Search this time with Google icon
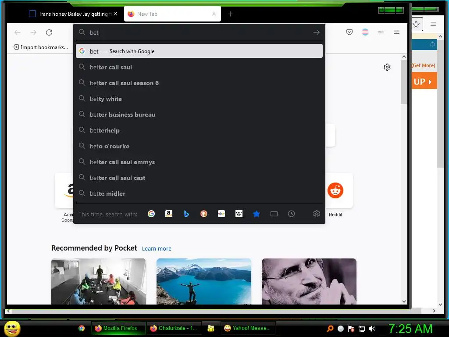Image resolution: width=449 pixels, height=337 pixels. click(151, 214)
